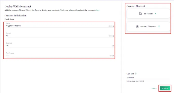Click the String type label for Name
The image size is (175, 97).
(x=111, y=26)
